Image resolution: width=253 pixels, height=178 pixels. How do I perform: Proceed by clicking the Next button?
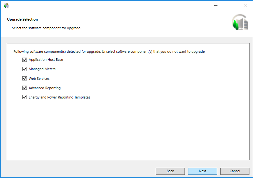(x=203, y=171)
